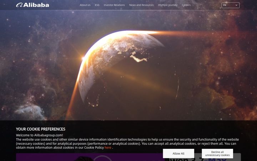This screenshot has width=257, height=161.
Task: Click the glowing Earth hero image
Action: 128,65
